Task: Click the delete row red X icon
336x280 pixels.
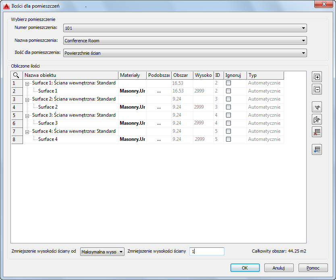Action: (317, 132)
